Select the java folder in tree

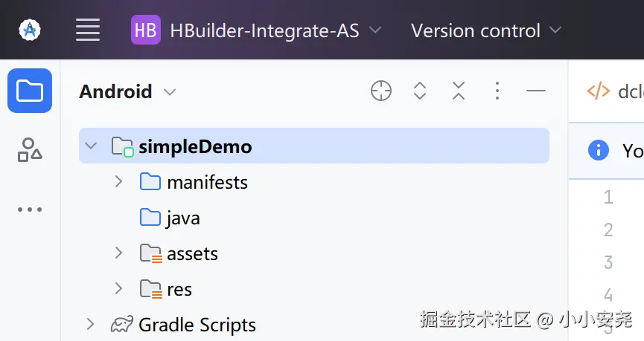click(x=182, y=218)
